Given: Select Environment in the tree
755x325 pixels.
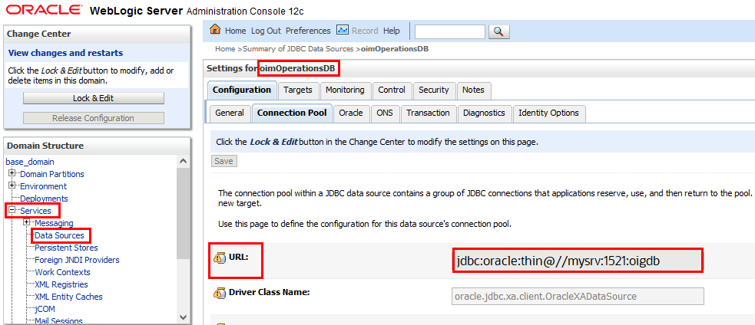Looking at the screenshot, I should click(43, 186).
